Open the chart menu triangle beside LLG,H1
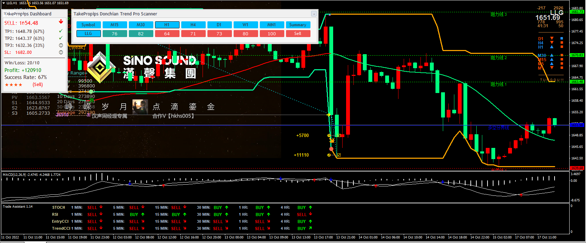586x243 pixels. pyautogui.click(x=4, y=3)
